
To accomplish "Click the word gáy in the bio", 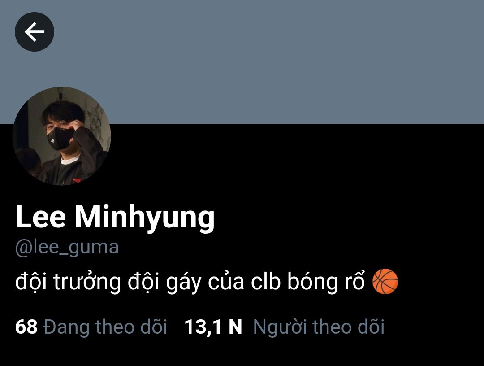I will point(184,282).
